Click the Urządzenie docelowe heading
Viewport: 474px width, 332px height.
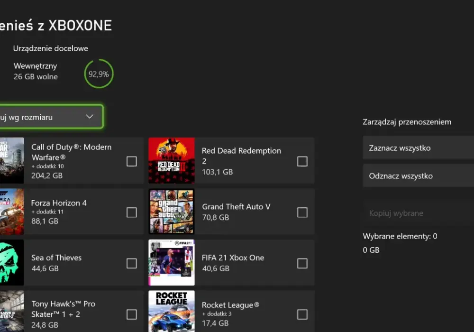(51, 48)
